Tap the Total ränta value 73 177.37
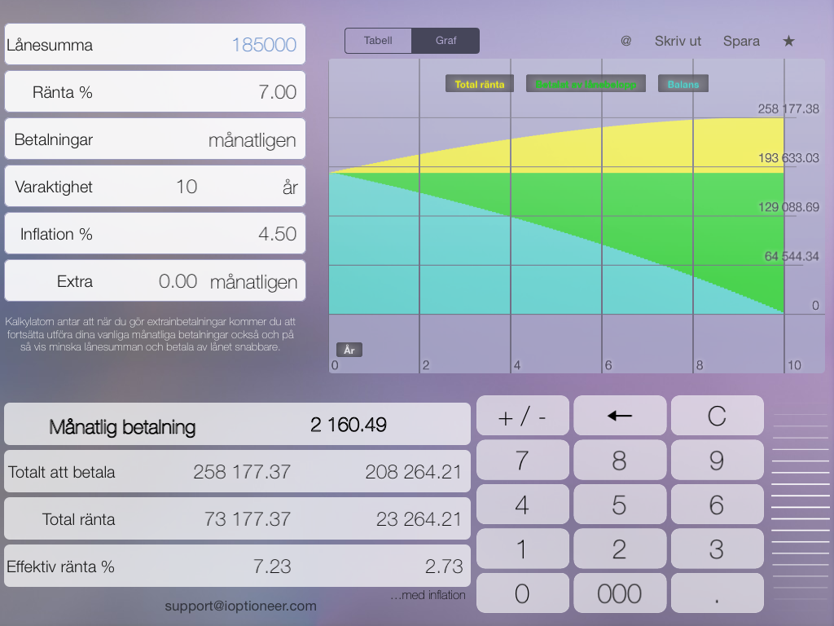Screen dimensions: 834x626 (x=248, y=519)
